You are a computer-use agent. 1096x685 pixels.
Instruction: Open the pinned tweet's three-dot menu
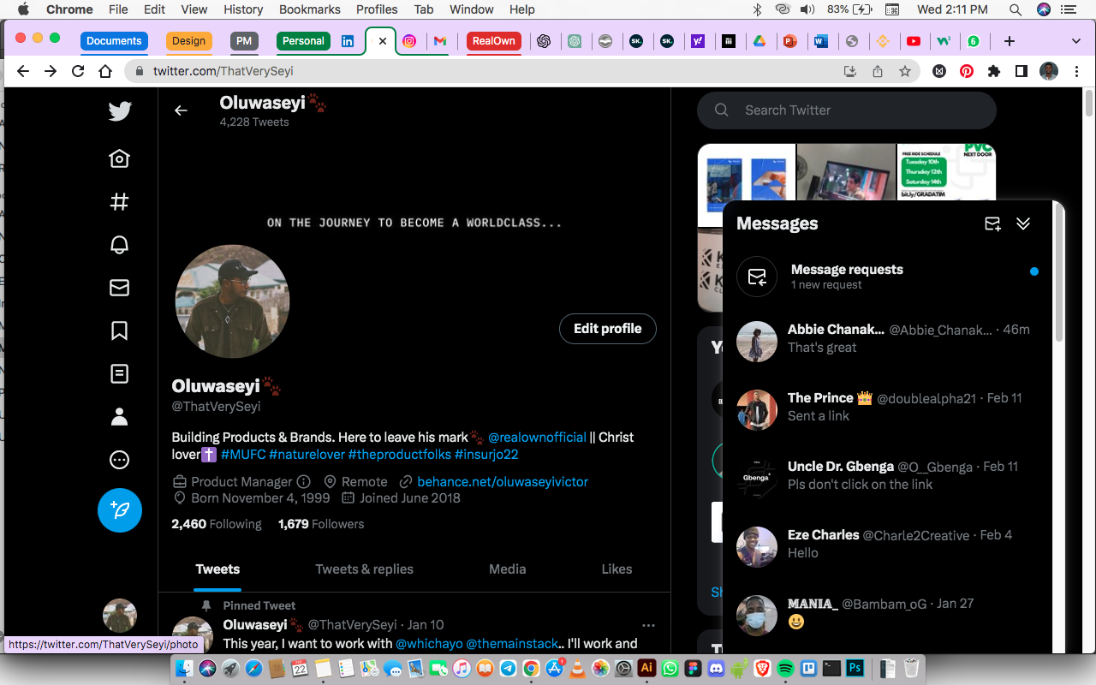(648, 625)
